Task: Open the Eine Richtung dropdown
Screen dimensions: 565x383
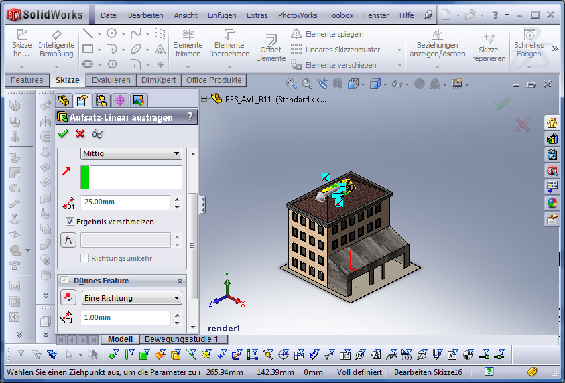Action: pyautogui.click(x=131, y=298)
